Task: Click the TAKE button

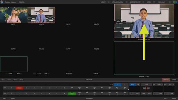Action: [144, 94]
